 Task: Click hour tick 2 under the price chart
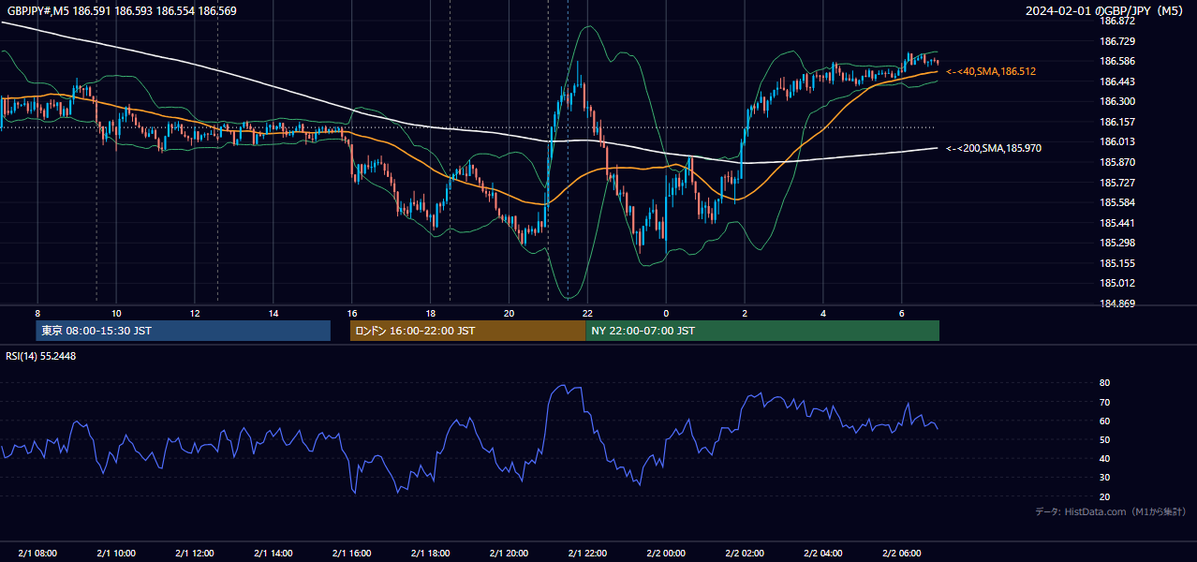pos(745,313)
